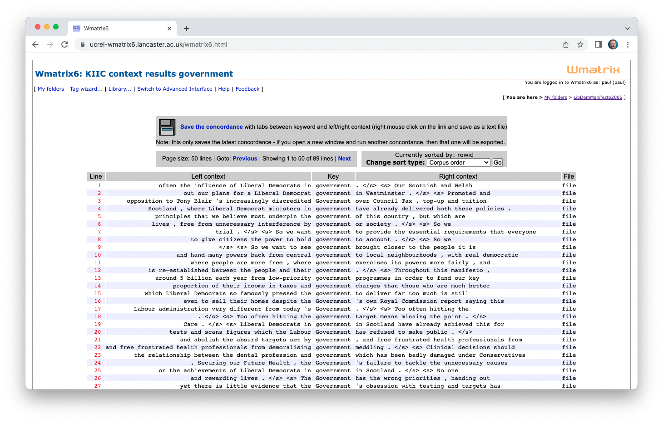
Task: Open a new tab with the plus icon
Action: tap(186, 29)
